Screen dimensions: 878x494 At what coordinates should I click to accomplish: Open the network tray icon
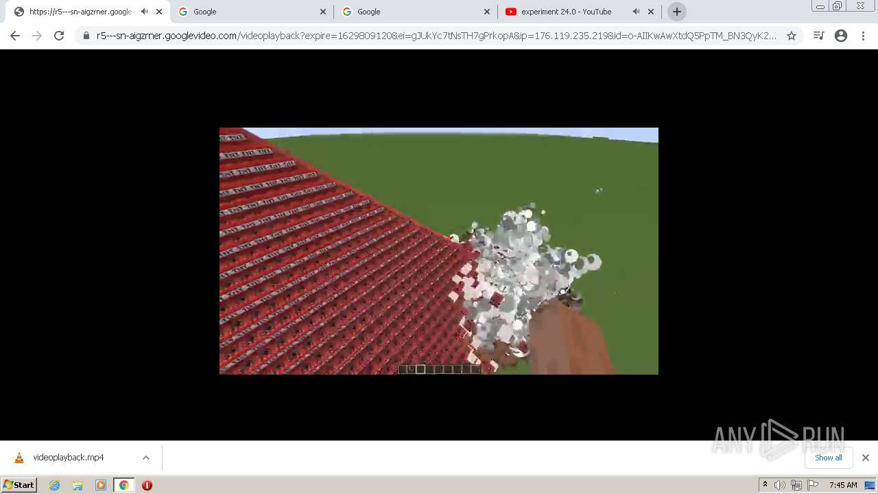pyautogui.click(x=796, y=485)
